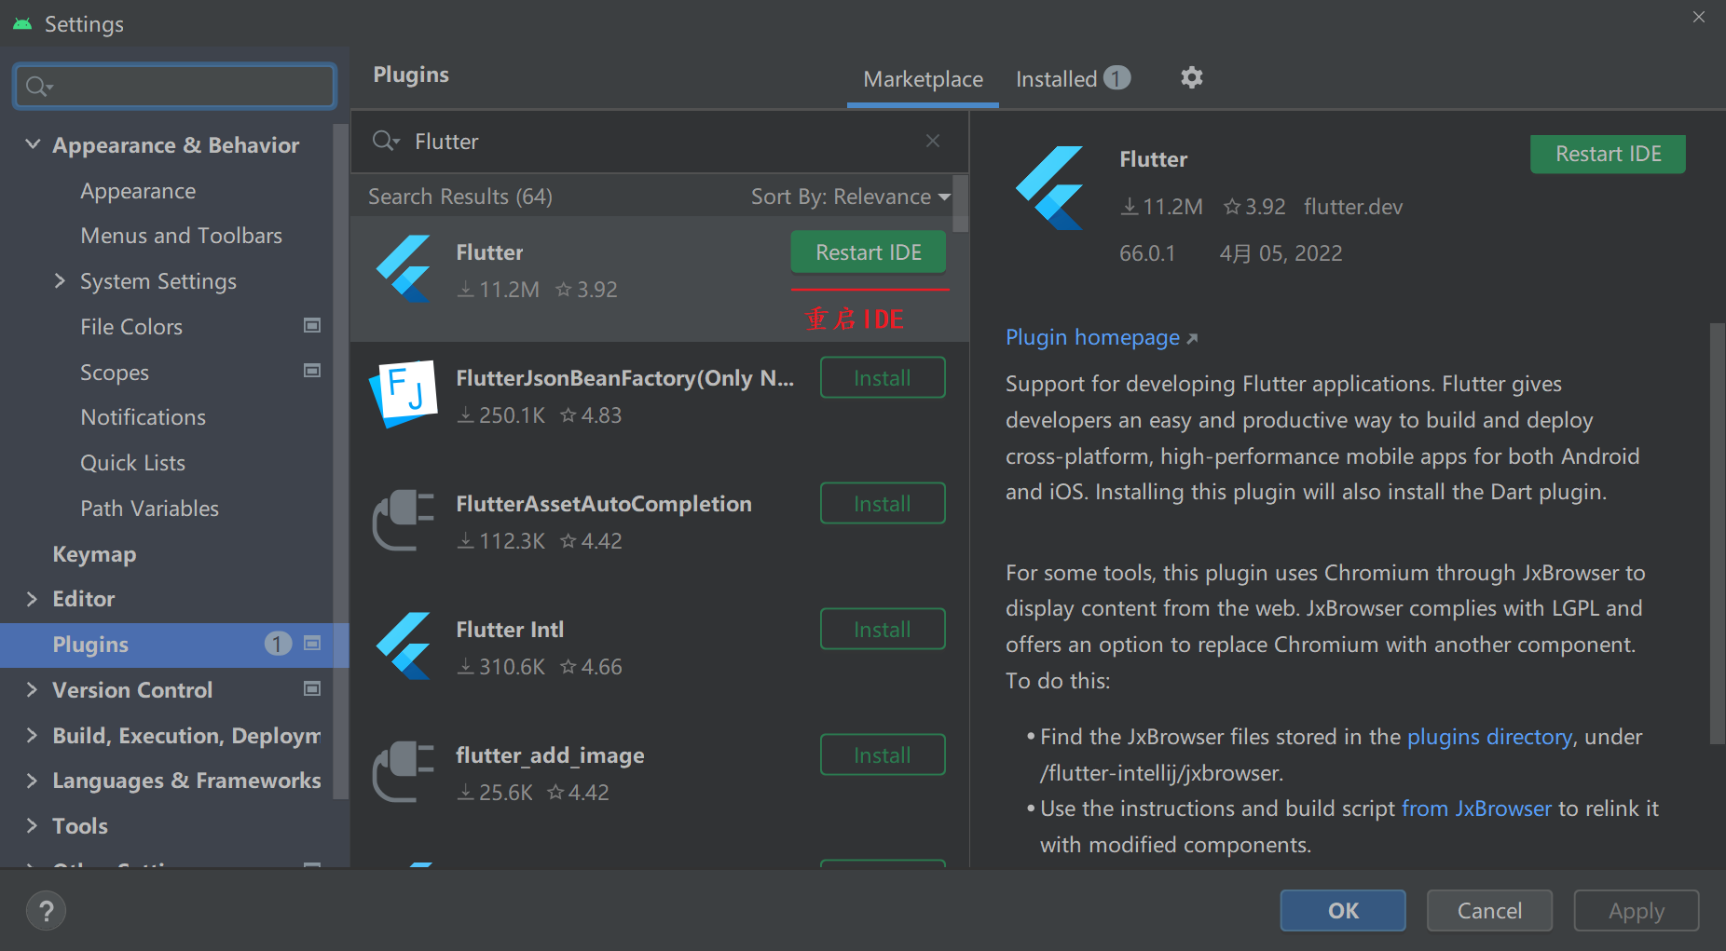The image size is (1726, 951).
Task: Click the Plugins project-level icon
Action: (312, 644)
